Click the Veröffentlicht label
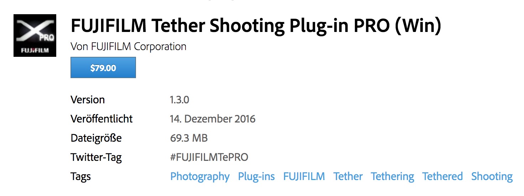Image resolution: width=524 pixels, height=196 pixels. pyautogui.click(x=101, y=119)
